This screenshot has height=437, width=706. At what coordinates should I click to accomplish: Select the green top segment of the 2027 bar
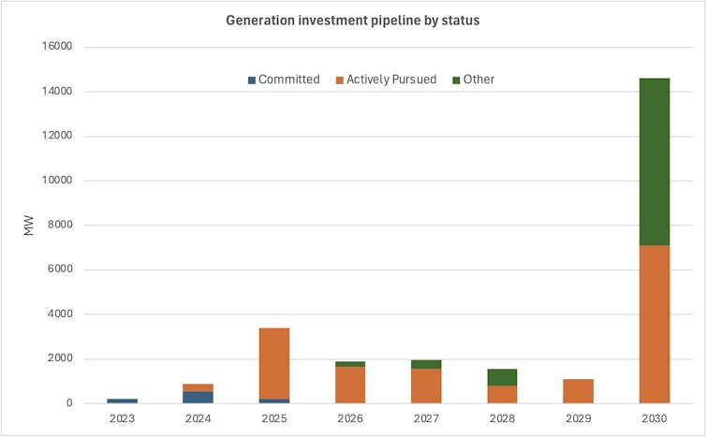(x=426, y=364)
